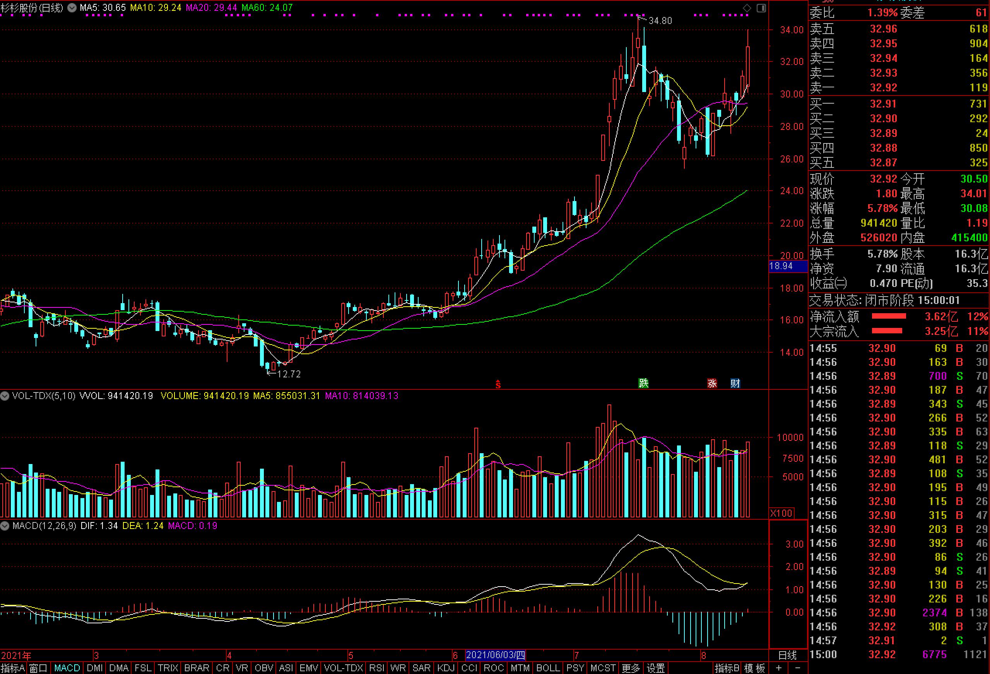Open the MACD panel dropdown arrow
Image resolution: width=990 pixels, height=674 pixels.
coord(5,526)
